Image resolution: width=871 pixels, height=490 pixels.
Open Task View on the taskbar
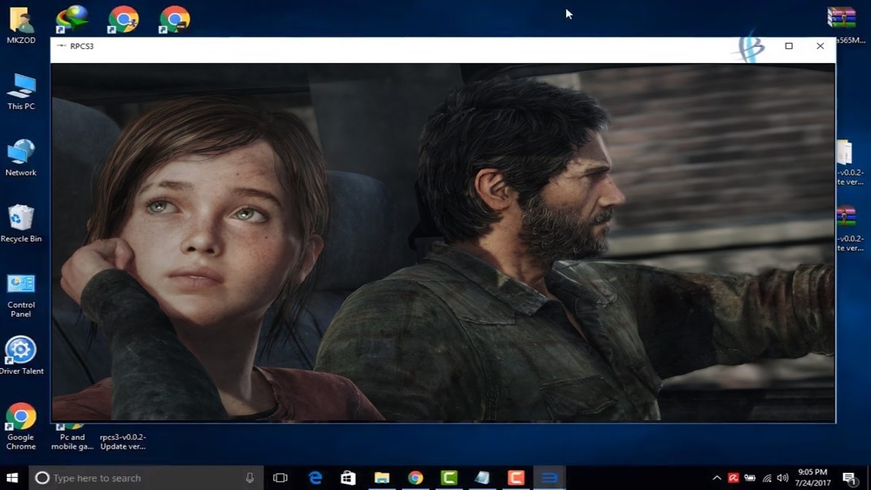(280, 478)
